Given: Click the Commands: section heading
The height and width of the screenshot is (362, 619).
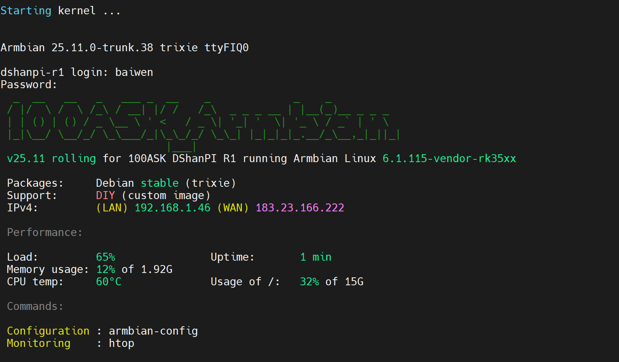Looking at the screenshot, I should point(35,306).
